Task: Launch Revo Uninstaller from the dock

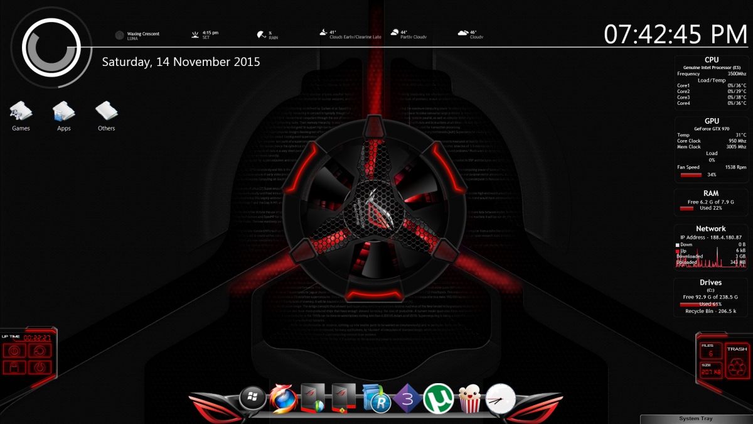Action: [376, 398]
